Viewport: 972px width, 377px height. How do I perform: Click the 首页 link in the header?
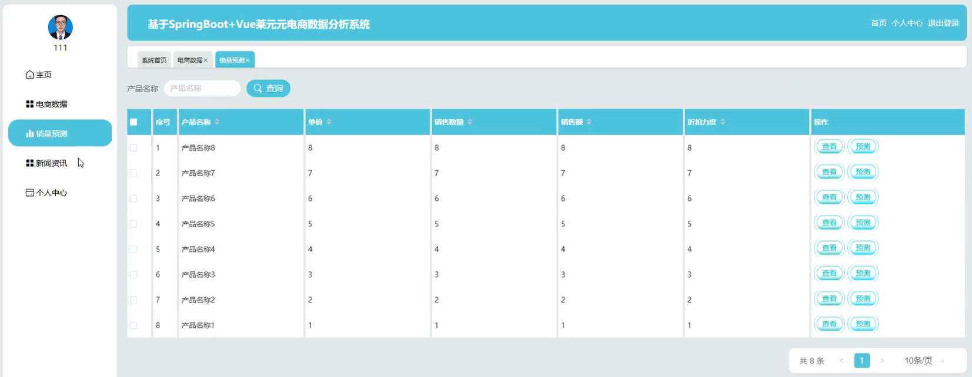(x=879, y=23)
